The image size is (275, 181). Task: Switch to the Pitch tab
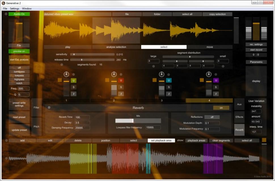37,127
